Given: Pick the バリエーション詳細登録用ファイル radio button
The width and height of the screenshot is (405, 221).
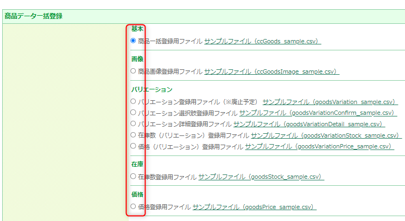Looking at the screenshot, I should click(133, 123).
